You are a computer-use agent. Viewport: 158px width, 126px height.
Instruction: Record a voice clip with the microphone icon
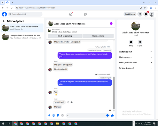49,116
